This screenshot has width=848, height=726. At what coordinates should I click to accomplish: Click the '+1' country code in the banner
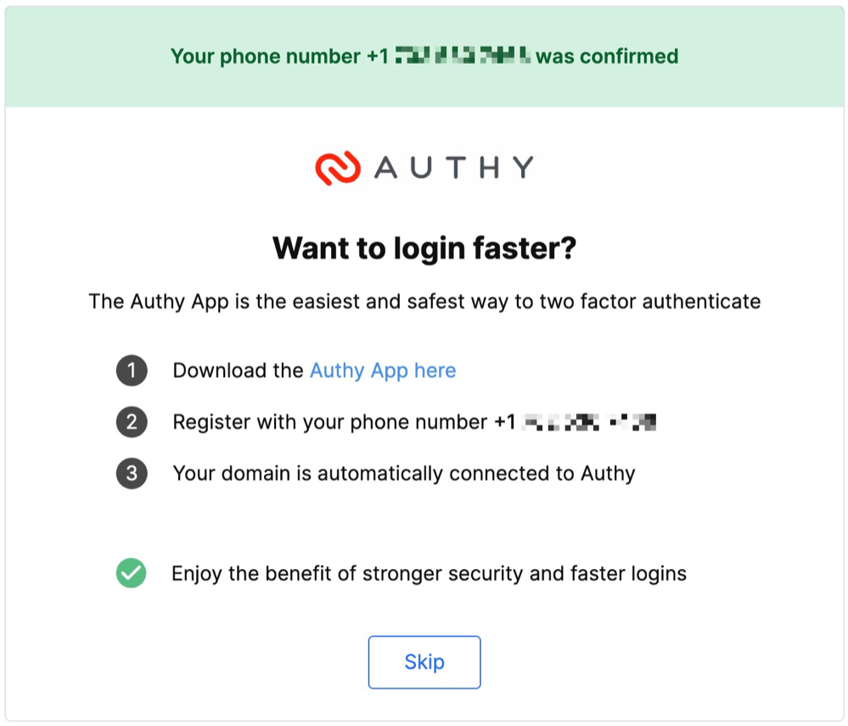click(x=379, y=57)
